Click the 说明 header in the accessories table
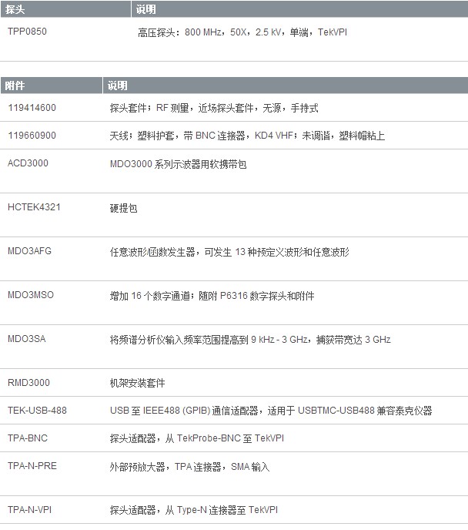The width and height of the screenshot is (468, 530). (118, 86)
